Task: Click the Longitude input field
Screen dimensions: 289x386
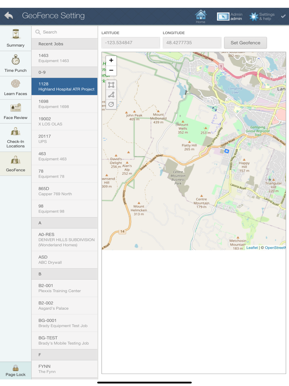Action: coord(192,43)
